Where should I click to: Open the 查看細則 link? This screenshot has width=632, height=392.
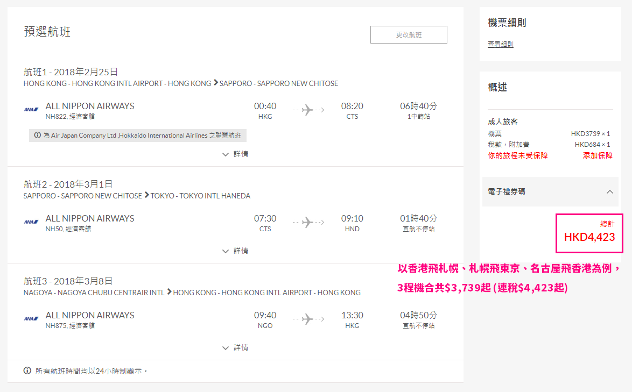pyautogui.click(x=500, y=44)
